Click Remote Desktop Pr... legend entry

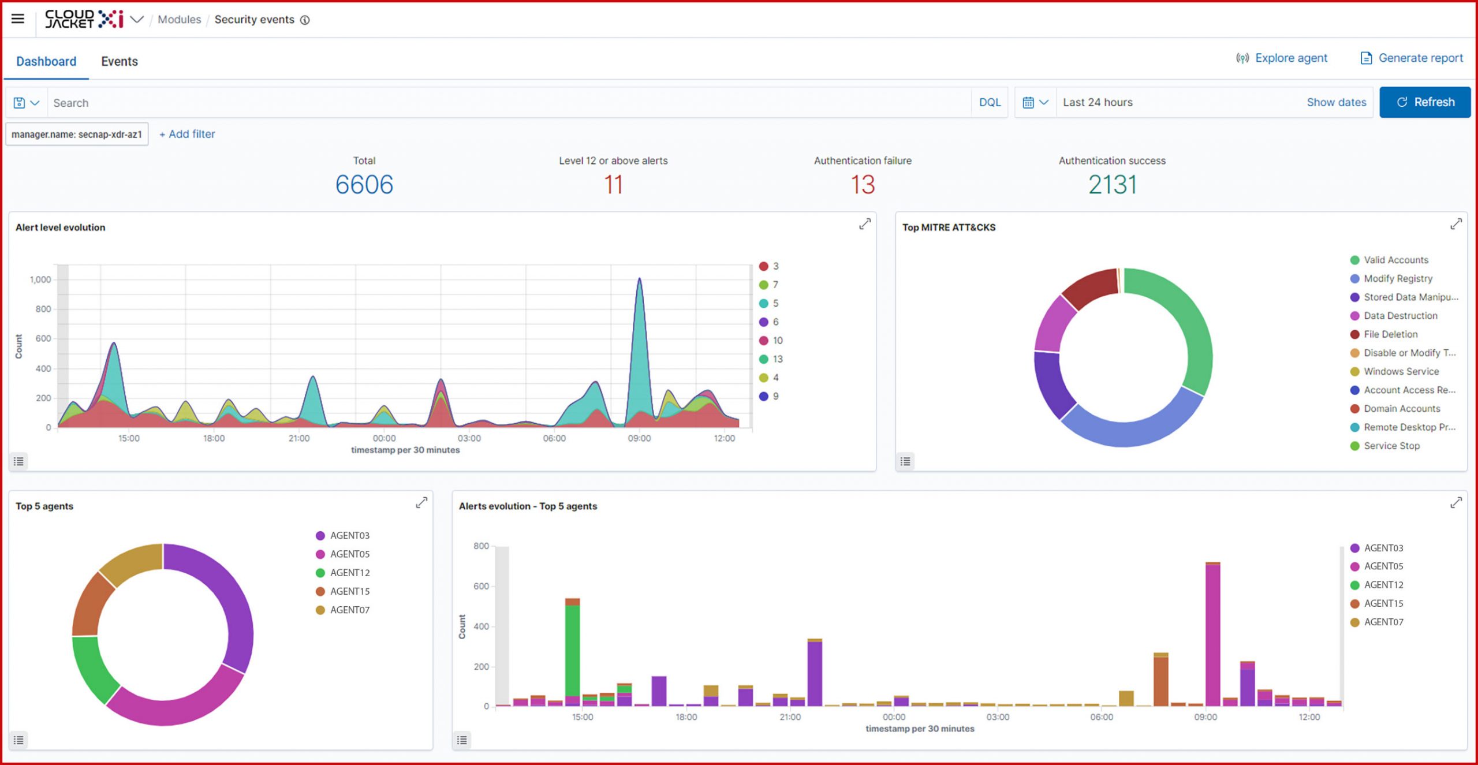pyautogui.click(x=1404, y=427)
